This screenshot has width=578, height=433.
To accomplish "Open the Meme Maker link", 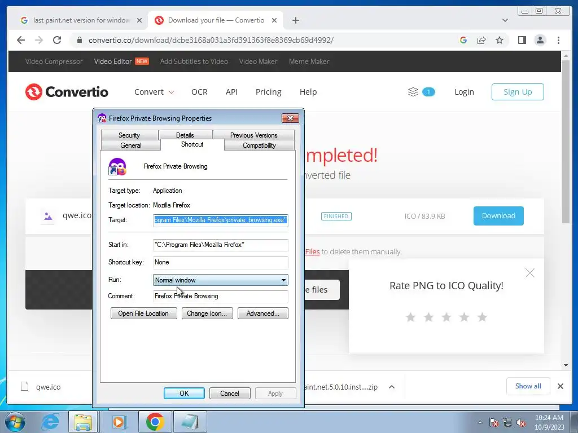I will click(x=309, y=61).
